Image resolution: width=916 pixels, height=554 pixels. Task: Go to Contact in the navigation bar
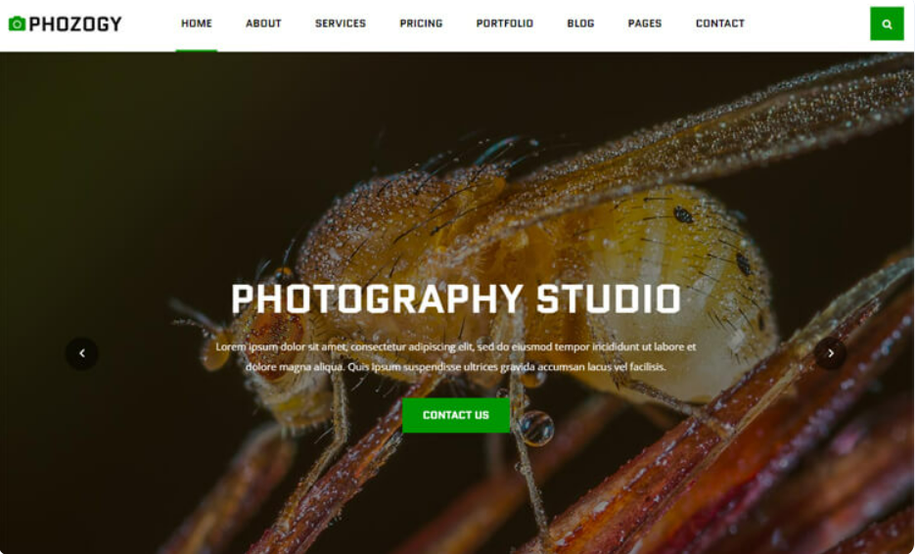(720, 23)
